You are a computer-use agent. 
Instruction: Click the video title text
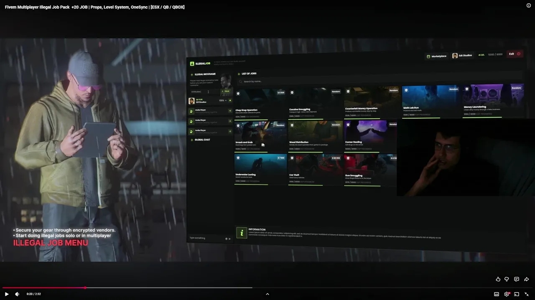(94, 7)
